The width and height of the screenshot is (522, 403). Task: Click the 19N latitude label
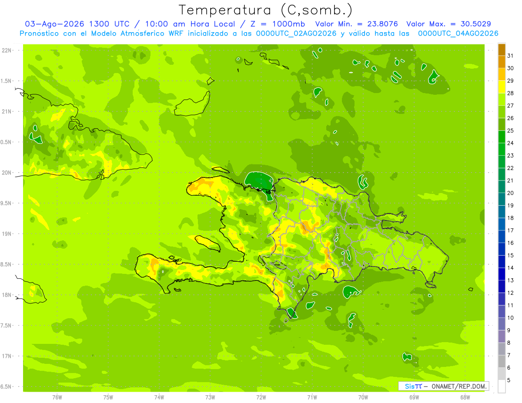pyautogui.click(x=7, y=233)
